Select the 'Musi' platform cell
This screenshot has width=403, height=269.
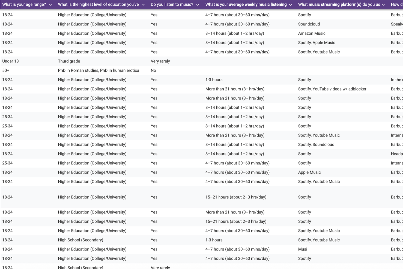point(303,249)
